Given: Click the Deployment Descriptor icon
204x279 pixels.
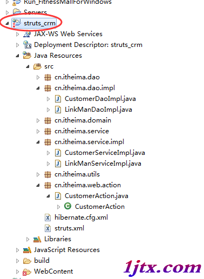Looking at the screenshot, I should pyautogui.click(x=27, y=45).
